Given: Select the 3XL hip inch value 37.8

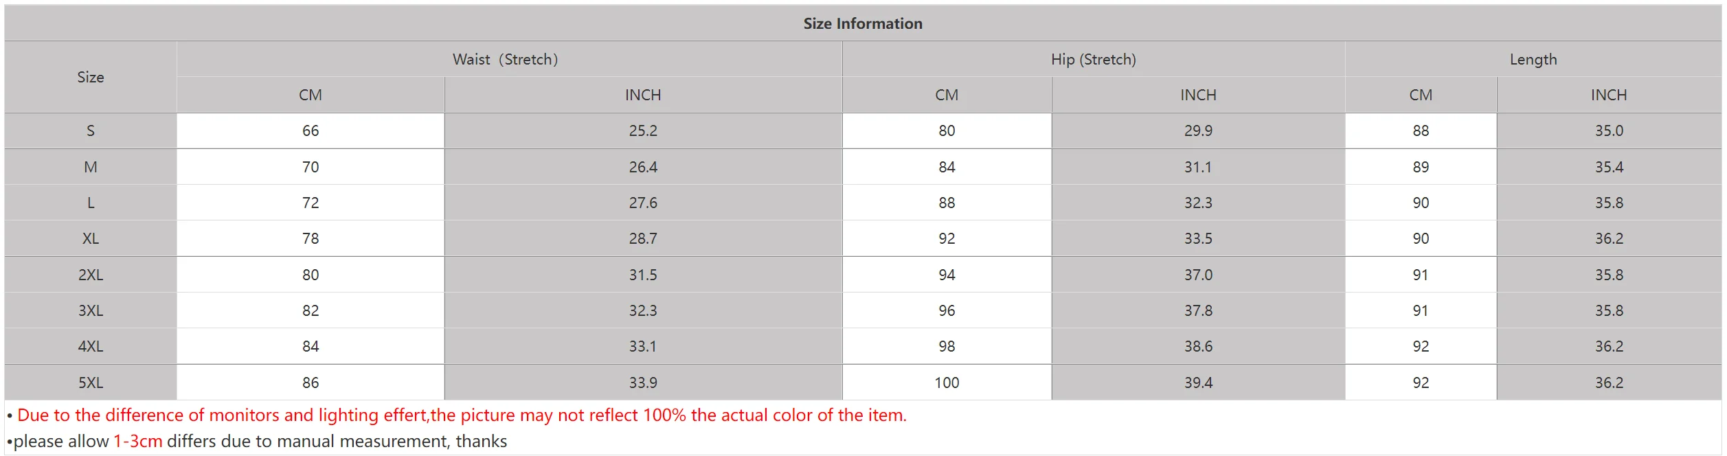Looking at the screenshot, I should click(x=1198, y=311).
